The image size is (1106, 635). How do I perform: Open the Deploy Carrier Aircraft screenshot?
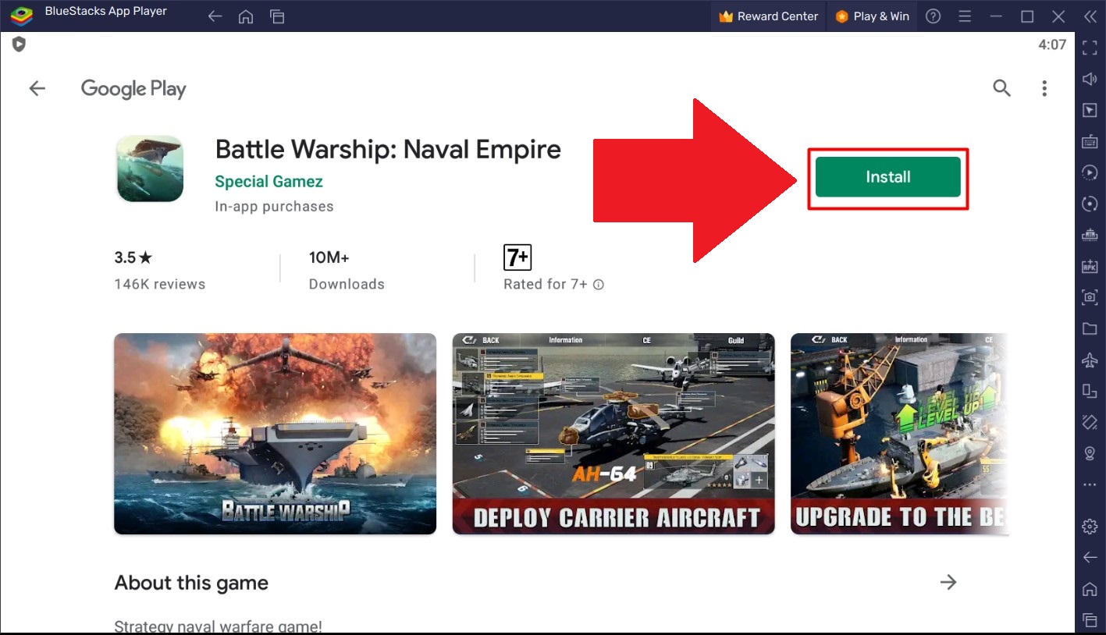pos(613,434)
